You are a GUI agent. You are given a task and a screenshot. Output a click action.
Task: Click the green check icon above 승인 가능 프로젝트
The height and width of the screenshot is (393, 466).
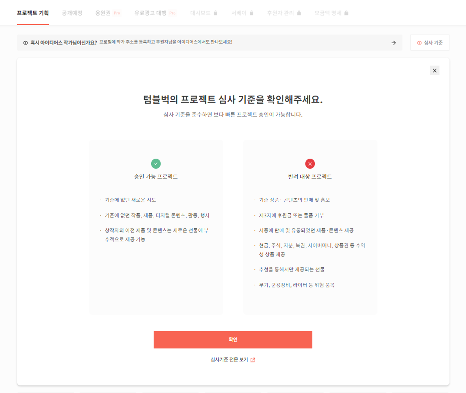pyautogui.click(x=156, y=164)
